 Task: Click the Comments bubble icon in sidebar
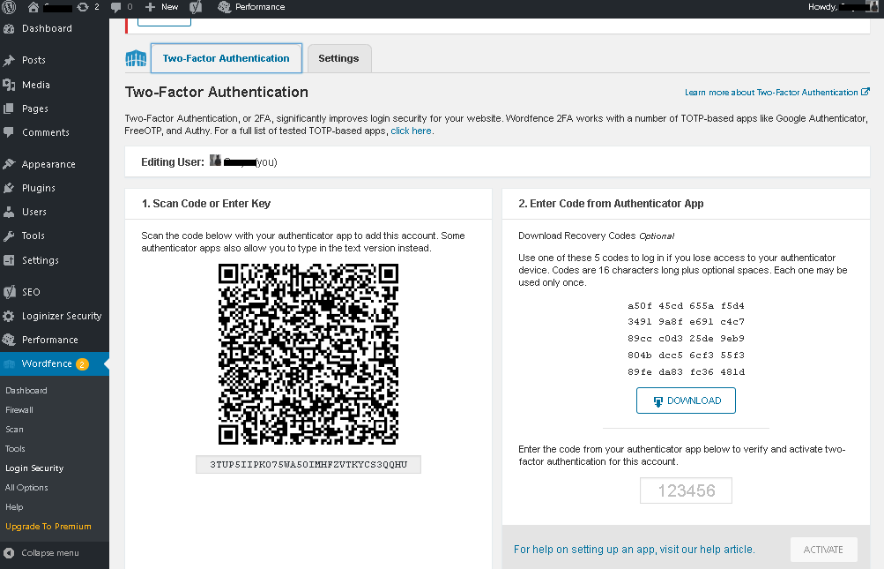(x=9, y=132)
